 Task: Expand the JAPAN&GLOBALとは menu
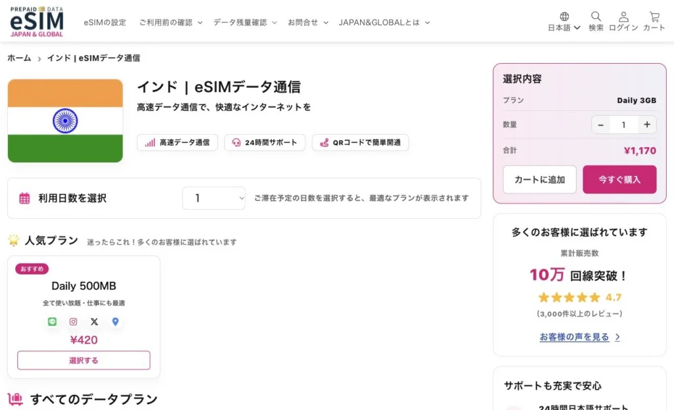point(384,22)
